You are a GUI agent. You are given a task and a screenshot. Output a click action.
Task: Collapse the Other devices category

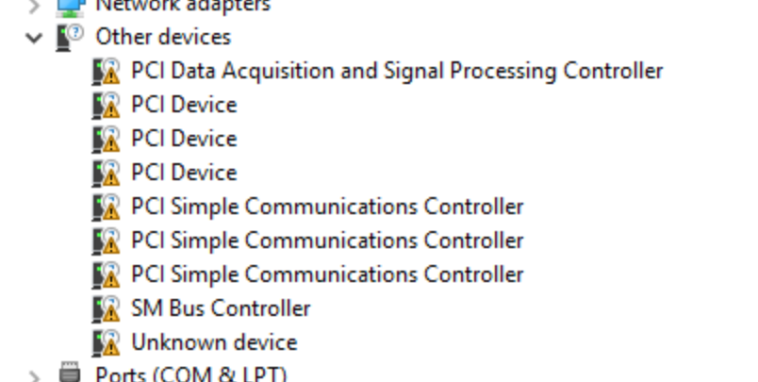(x=35, y=38)
